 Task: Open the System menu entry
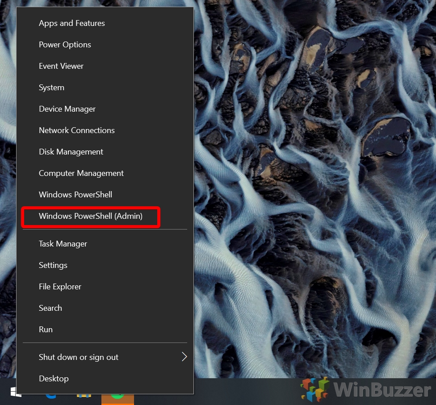[105, 87]
